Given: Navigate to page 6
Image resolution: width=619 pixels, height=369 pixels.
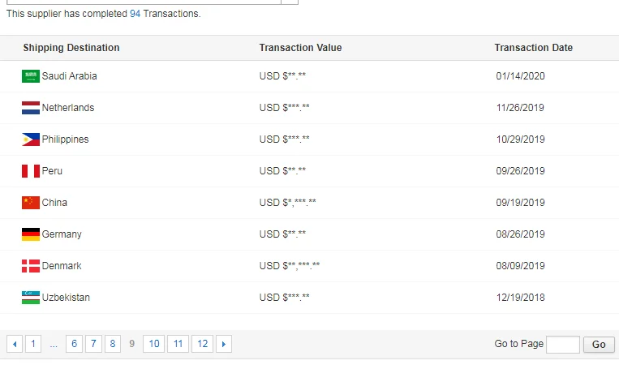Looking at the screenshot, I should (x=74, y=344).
